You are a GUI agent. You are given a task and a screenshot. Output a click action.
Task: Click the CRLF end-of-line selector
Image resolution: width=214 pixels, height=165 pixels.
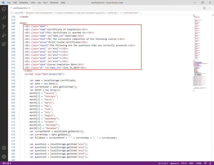pyautogui.click(x=191, y=163)
